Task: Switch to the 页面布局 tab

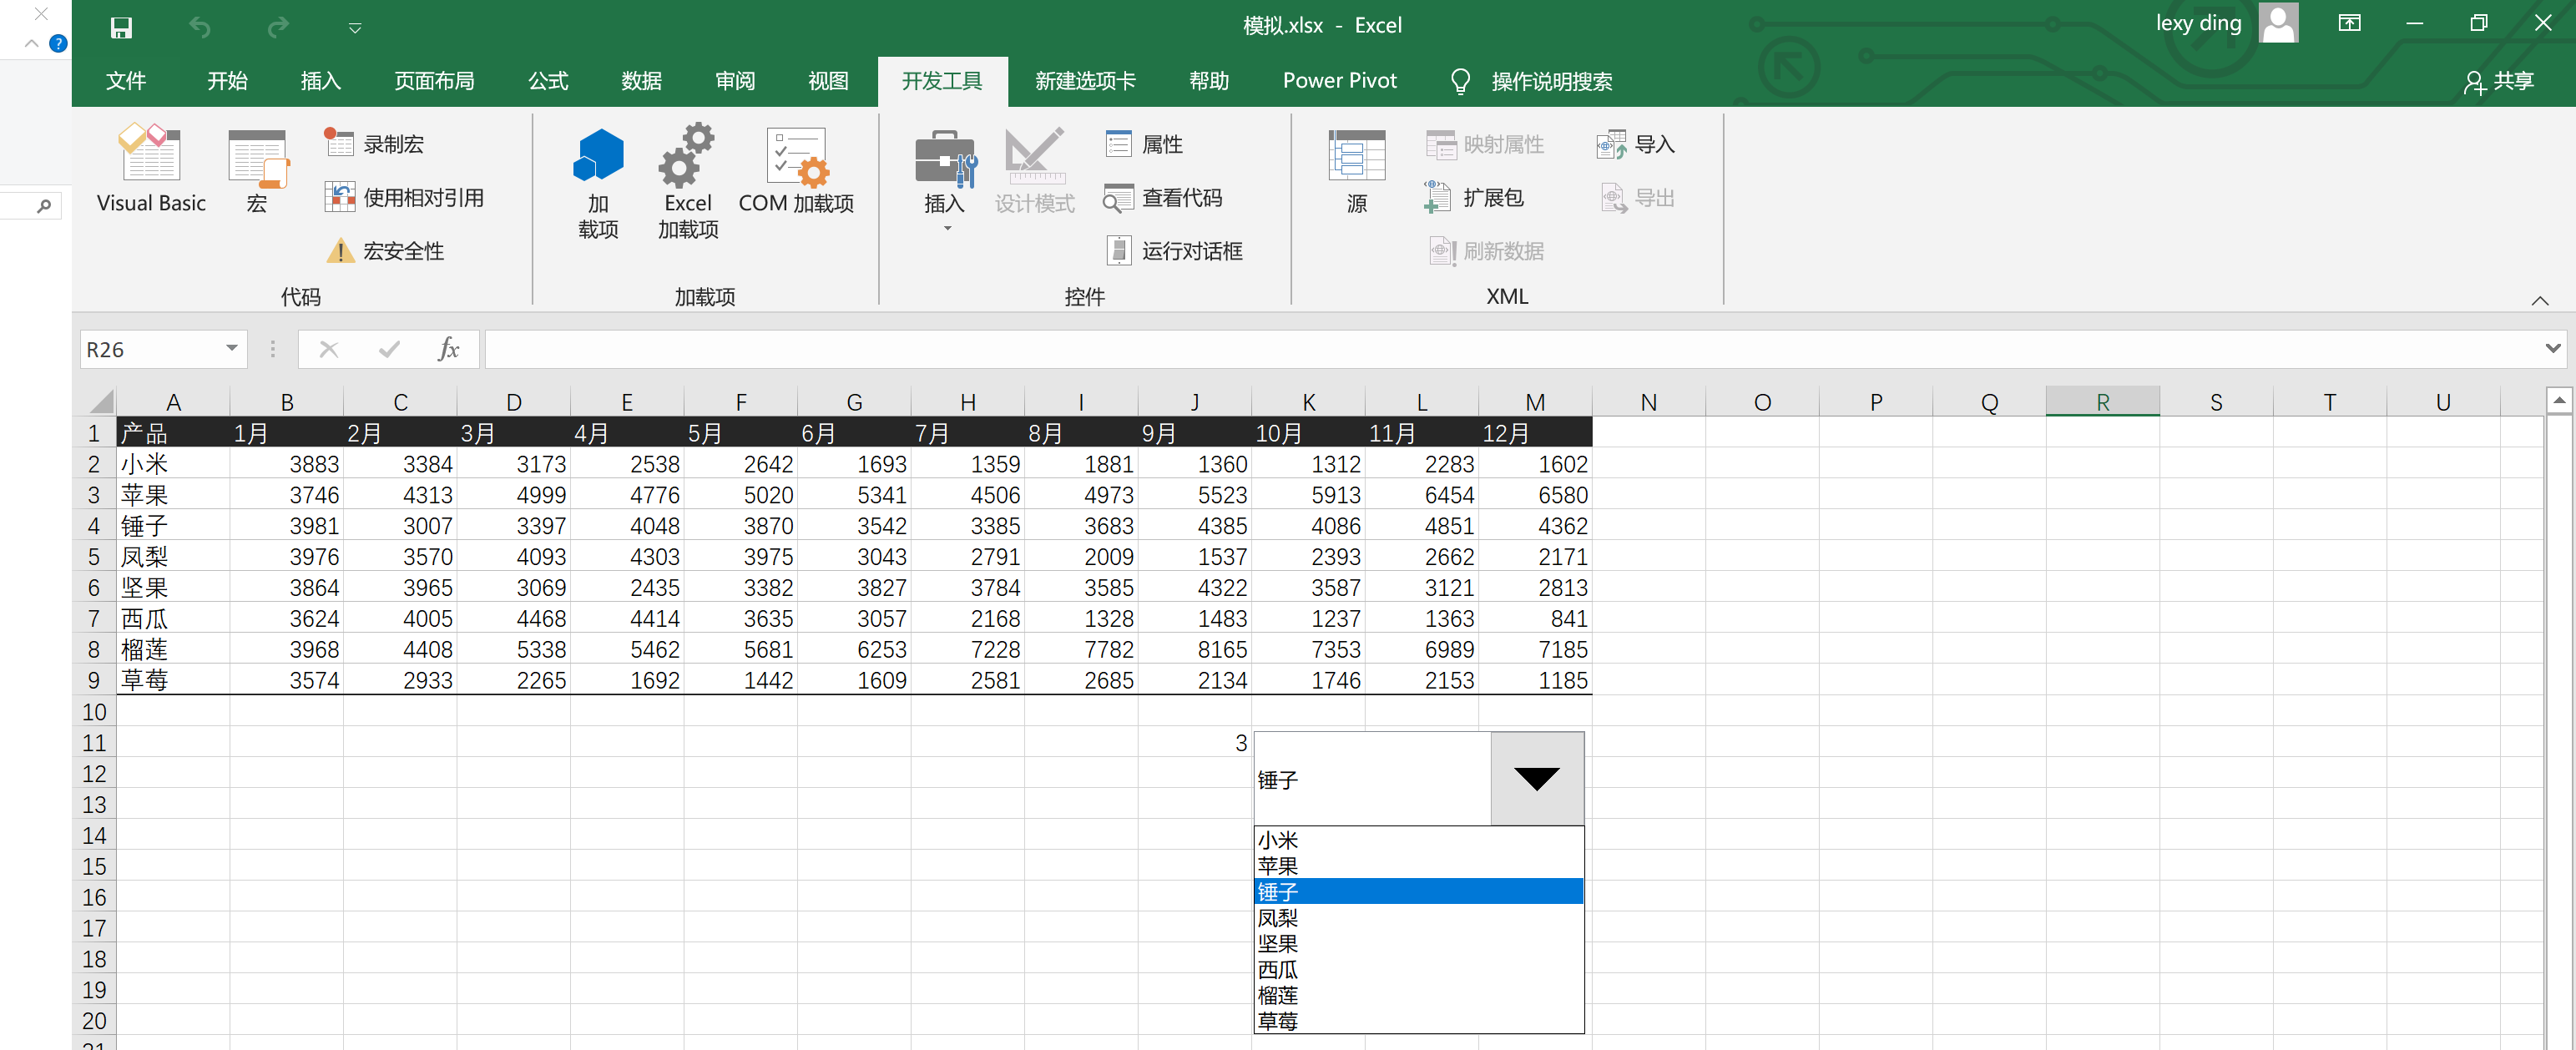Action: (x=434, y=81)
